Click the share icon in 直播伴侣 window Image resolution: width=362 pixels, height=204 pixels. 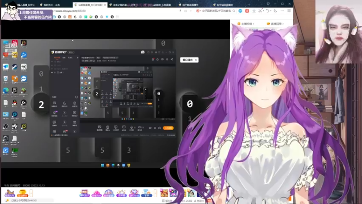coord(172,59)
